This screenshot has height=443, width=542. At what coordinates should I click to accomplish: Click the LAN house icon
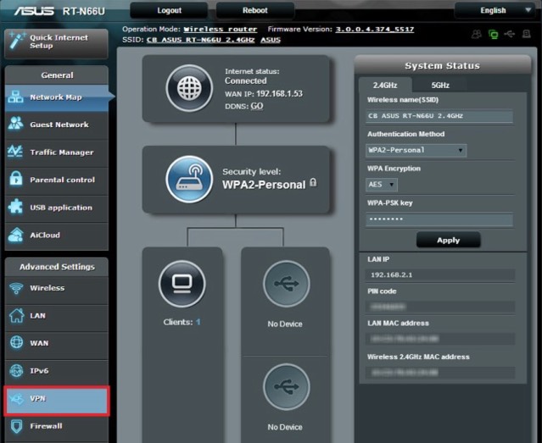[x=16, y=315]
